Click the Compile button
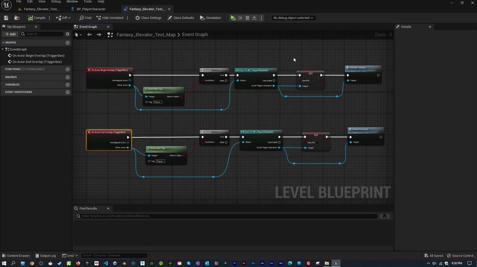Viewport: 477px width, 267px height. 37,18
